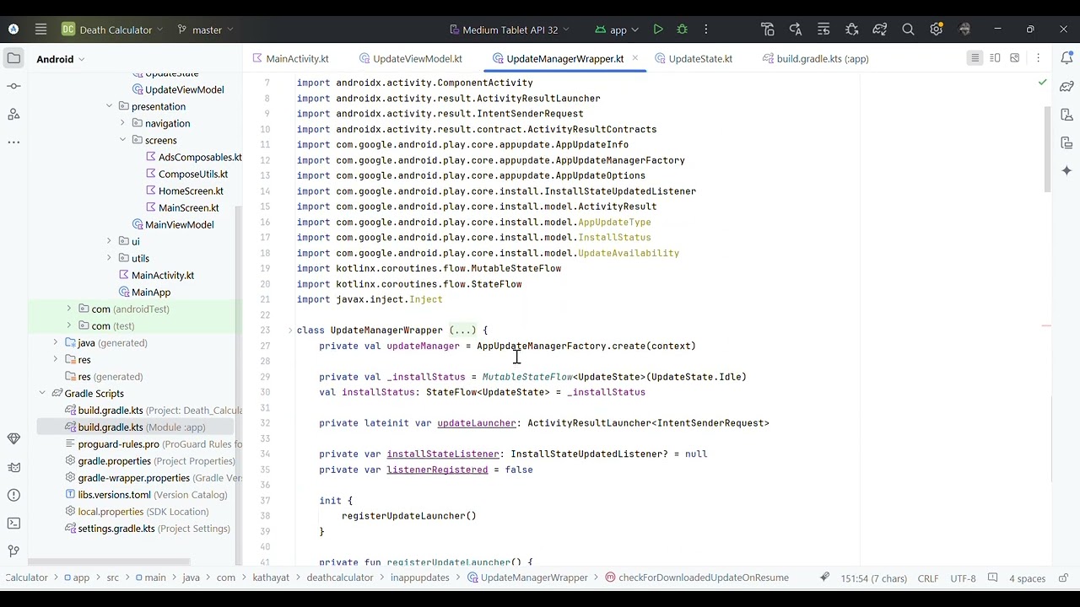This screenshot has height=607, width=1080.
Task: Open HomeScreen.kt in project tree
Action: click(x=184, y=191)
